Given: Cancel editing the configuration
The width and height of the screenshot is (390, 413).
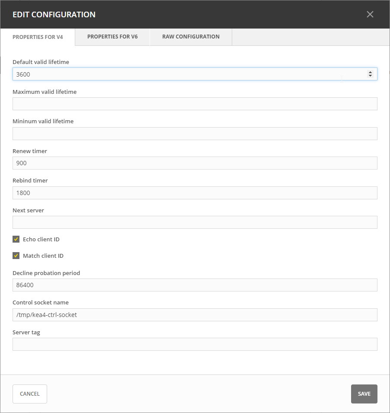Looking at the screenshot, I should (x=29, y=394).
